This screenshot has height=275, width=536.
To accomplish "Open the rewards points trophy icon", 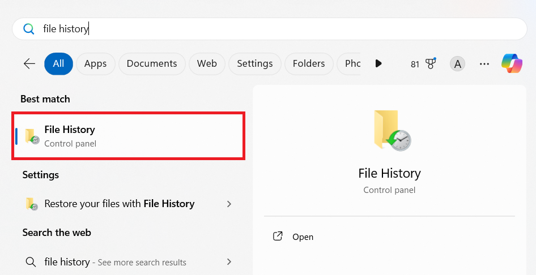I will (431, 63).
